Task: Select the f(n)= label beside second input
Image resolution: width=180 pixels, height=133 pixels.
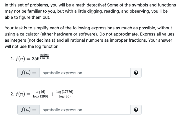Action: (28, 110)
